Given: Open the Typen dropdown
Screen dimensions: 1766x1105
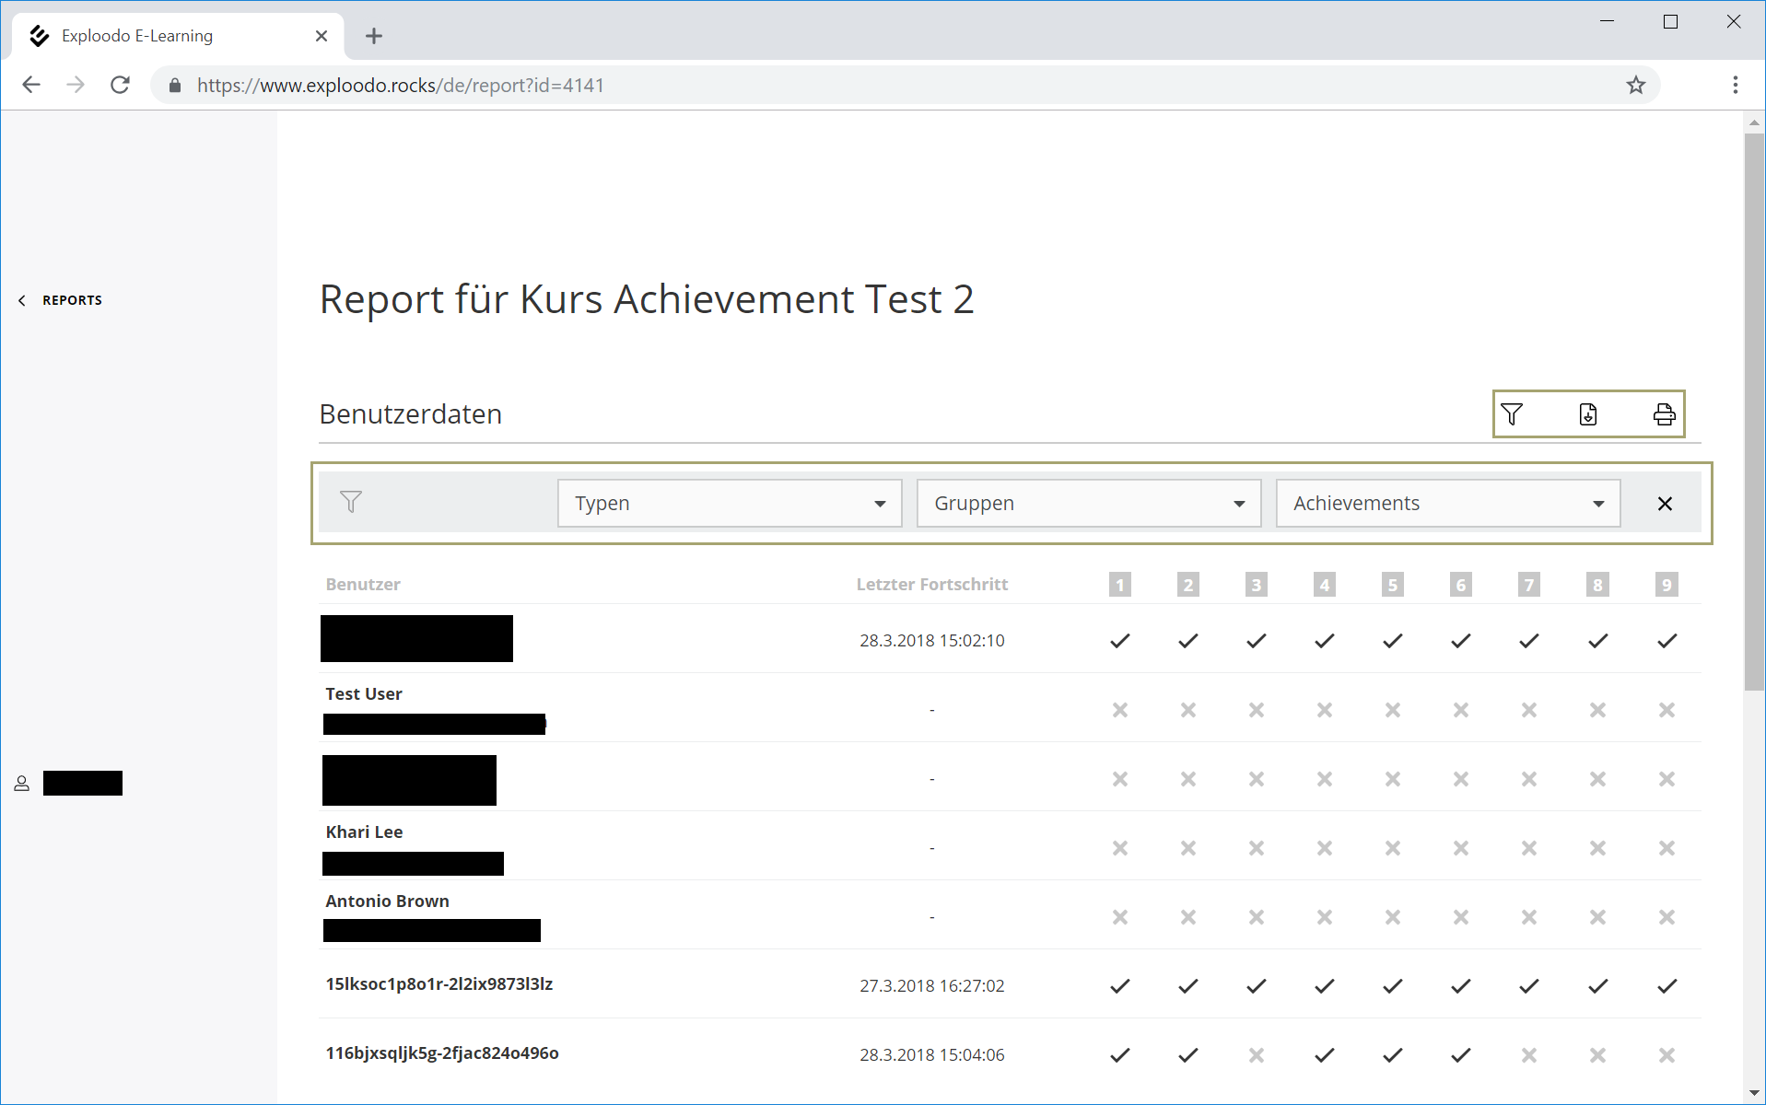Looking at the screenshot, I should pos(729,504).
